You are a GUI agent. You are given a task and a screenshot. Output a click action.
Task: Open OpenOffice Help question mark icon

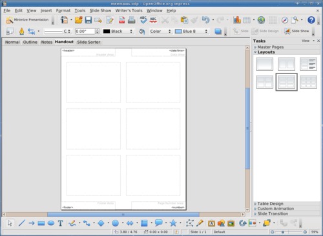pos(311,20)
